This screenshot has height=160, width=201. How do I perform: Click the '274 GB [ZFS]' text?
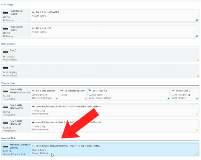9,57
